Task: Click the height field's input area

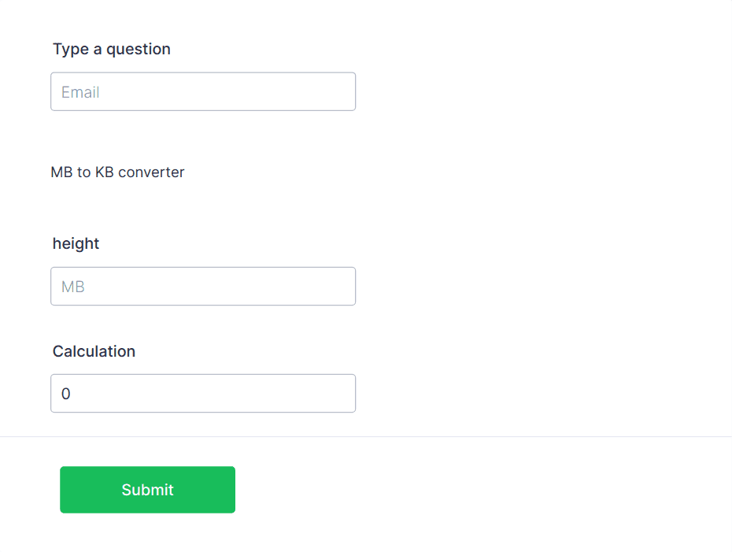Action: [x=203, y=286]
